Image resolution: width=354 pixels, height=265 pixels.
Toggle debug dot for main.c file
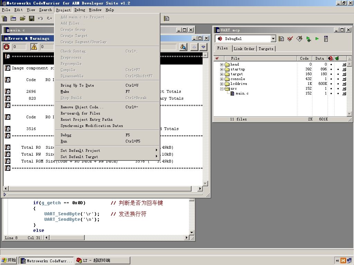tap(338, 93)
